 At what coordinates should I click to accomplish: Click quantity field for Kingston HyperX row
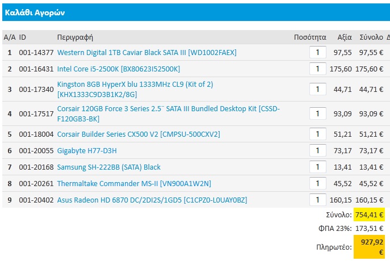(x=318, y=89)
